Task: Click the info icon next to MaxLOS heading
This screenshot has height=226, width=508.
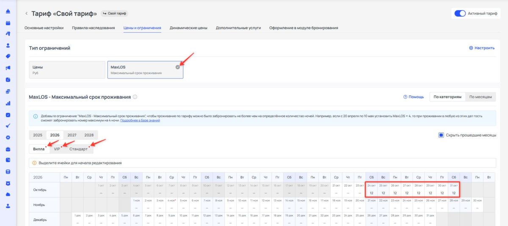Action: pyautogui.click(x=135, y=97)
